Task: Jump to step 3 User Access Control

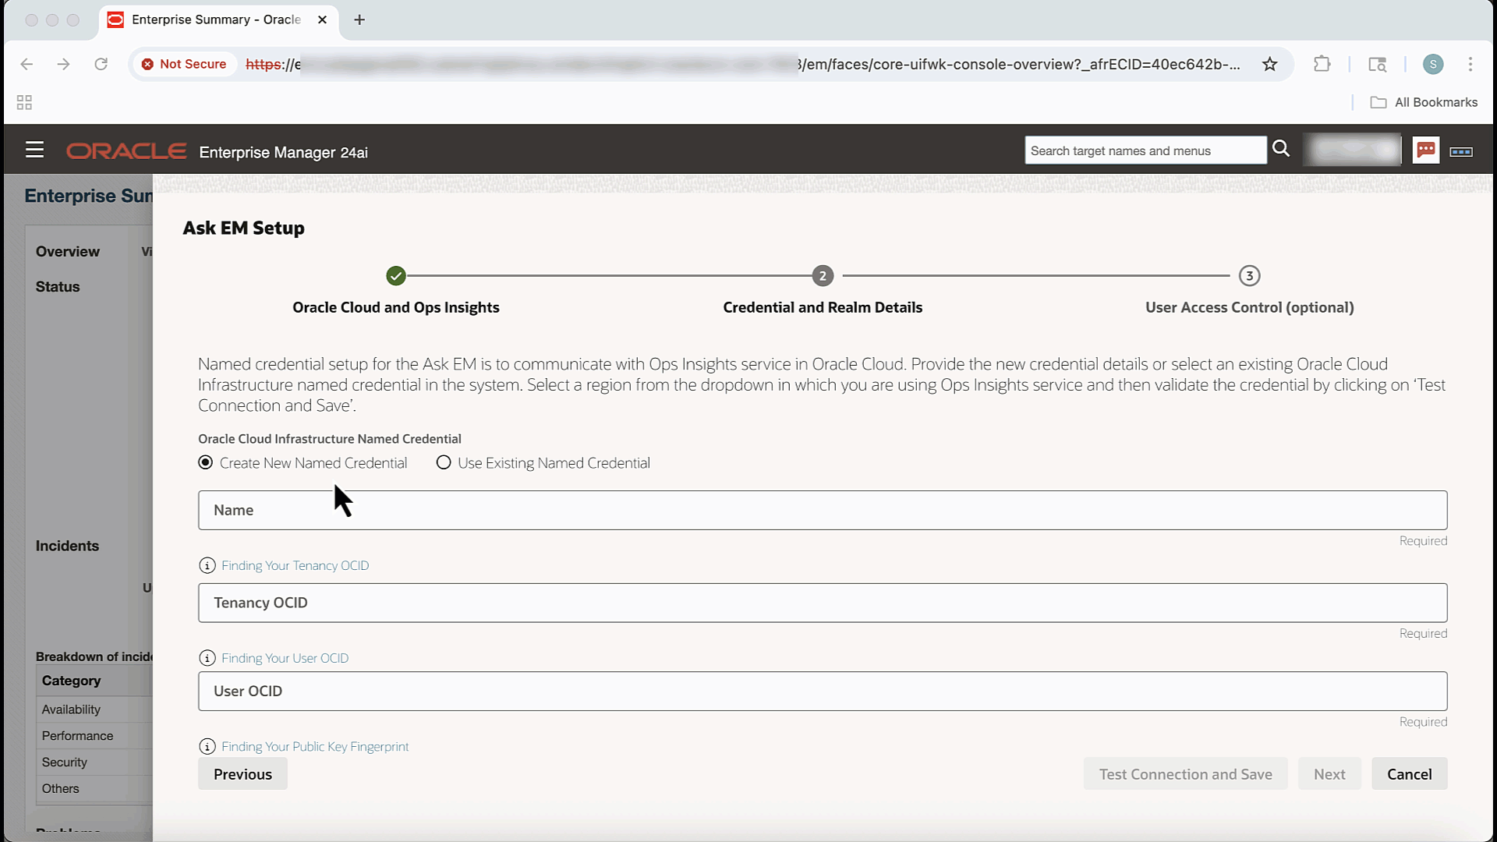Action: (1249, 276)
